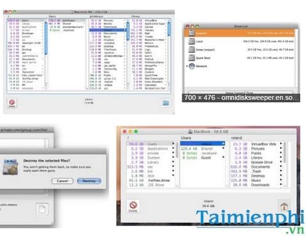This screenshot has width=308, height=236.
Task: Select the highlighted blue row in MacBook Users column
Action: [203, 144]
